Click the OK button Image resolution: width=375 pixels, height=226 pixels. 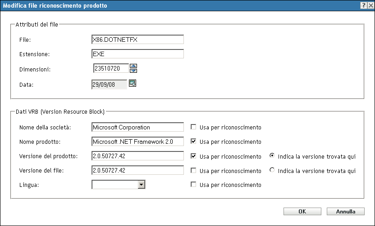click(x=302, y=211)
